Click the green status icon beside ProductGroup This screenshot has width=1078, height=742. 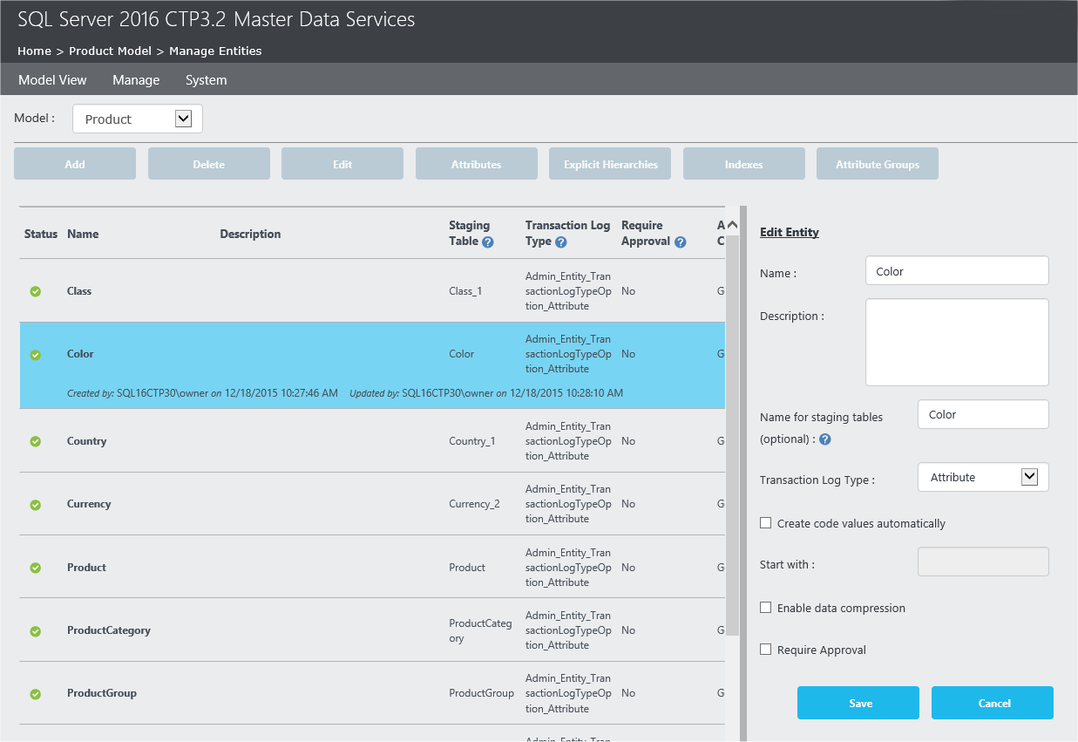click(35, 693)
